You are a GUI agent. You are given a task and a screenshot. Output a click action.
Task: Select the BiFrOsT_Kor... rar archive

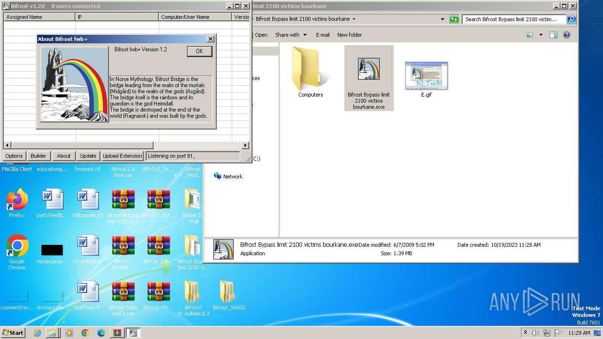[x=158, y=203]
